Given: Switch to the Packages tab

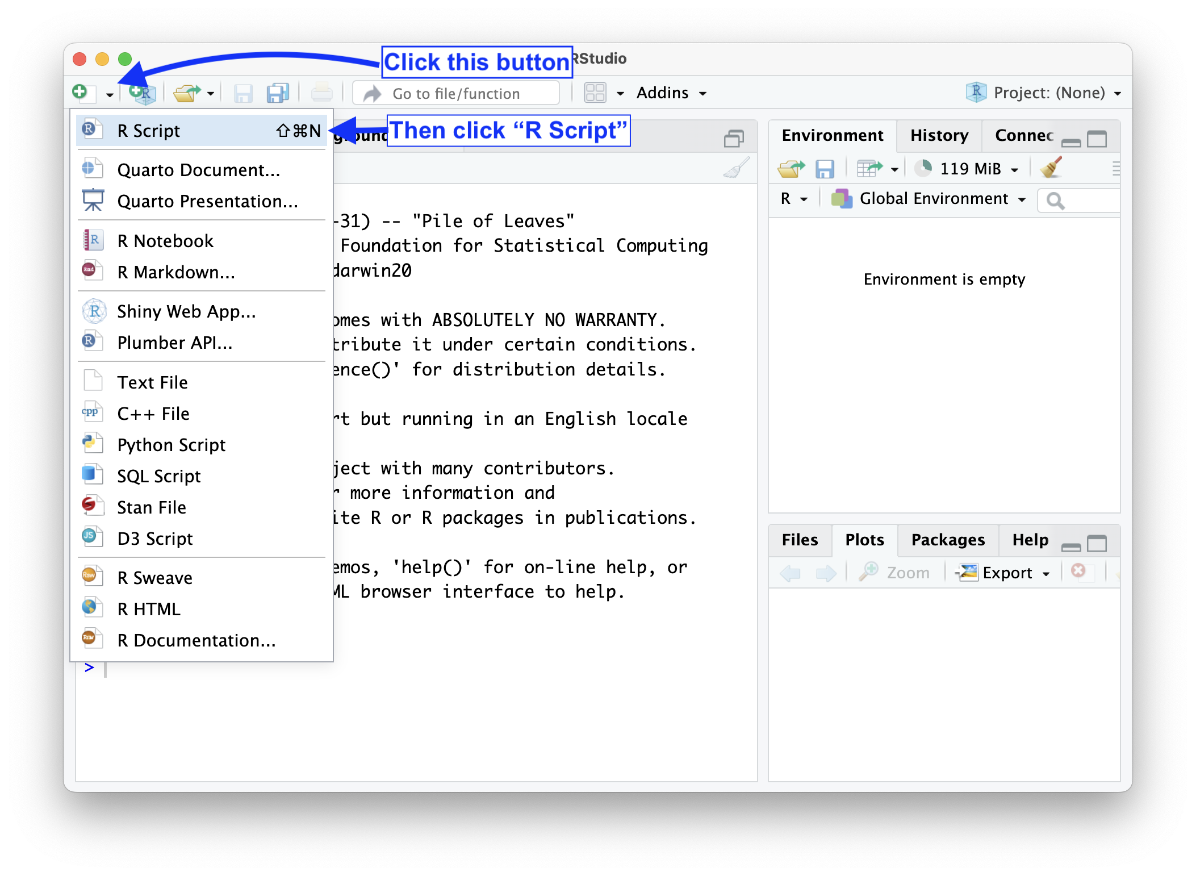Looking at the screenshot, I should (x=947, y=540).
